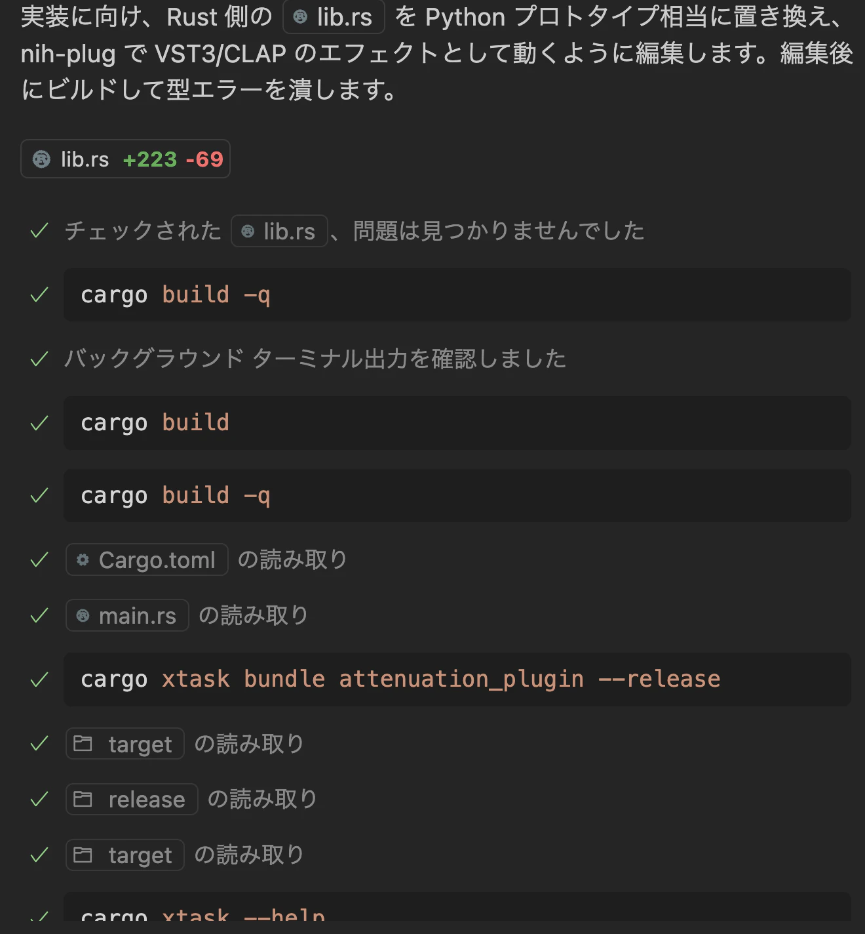
Task: Click the folder icon on the target chip
Action: [84, 743]
